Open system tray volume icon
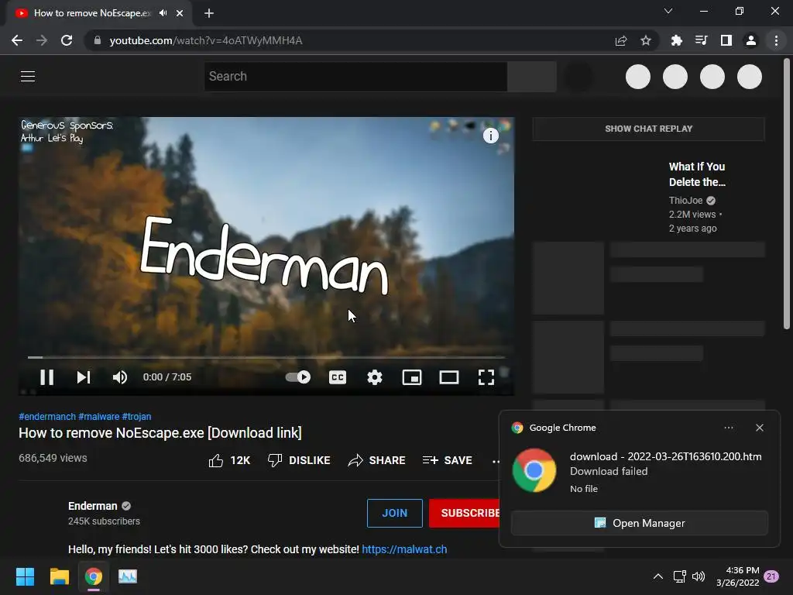 click(x=699, y=576)
